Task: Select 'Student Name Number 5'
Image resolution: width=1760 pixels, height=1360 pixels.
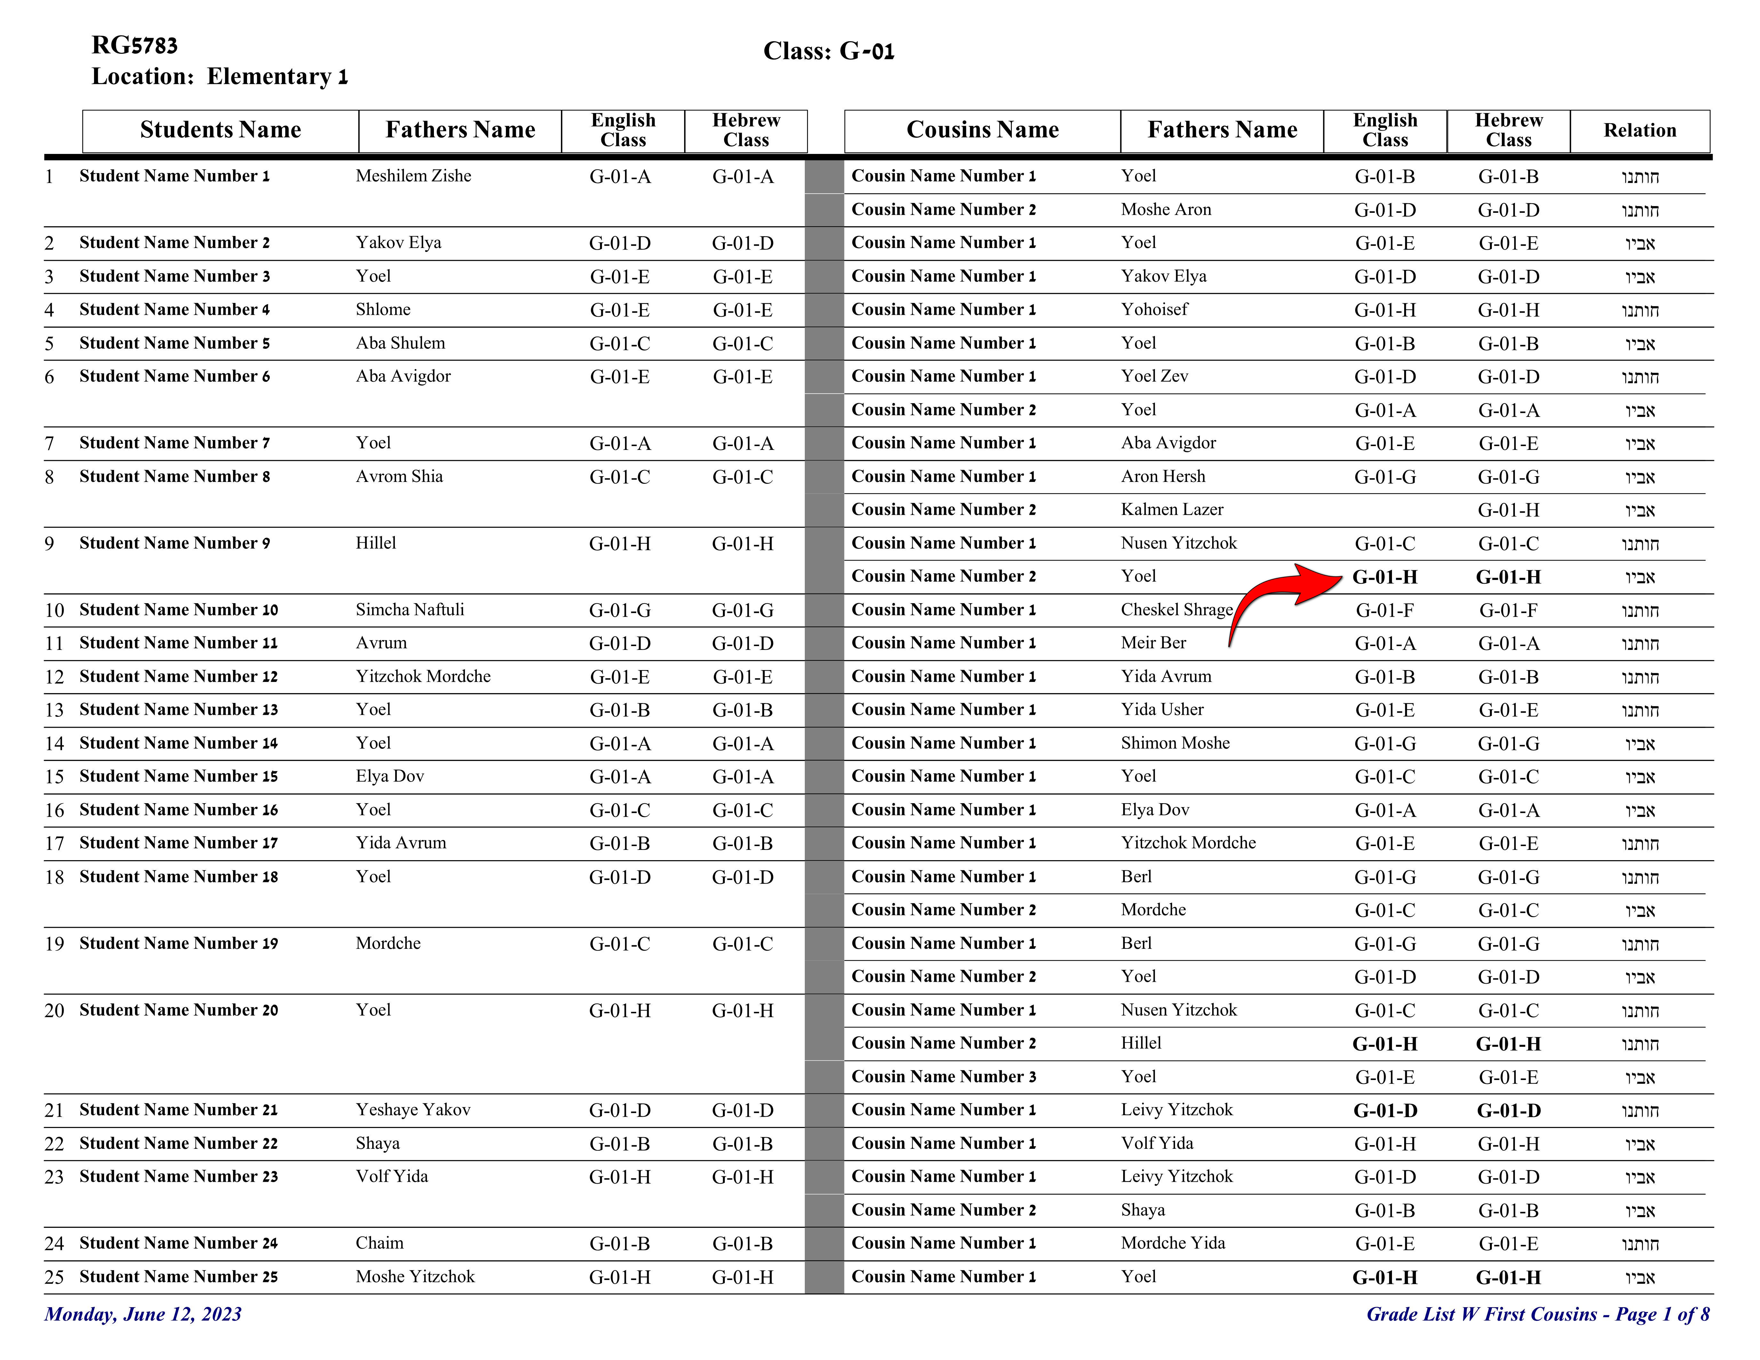Action: coord(174,343)
